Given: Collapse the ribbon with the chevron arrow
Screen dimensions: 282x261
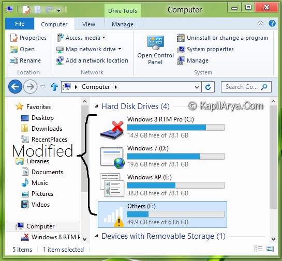Looking at the screenshot, I should pyautogui.click(x=260, y=23).
